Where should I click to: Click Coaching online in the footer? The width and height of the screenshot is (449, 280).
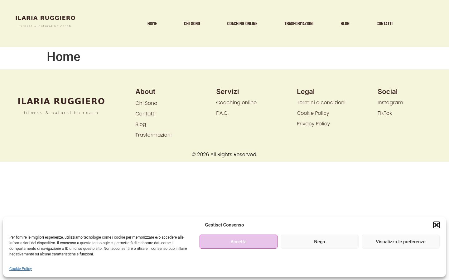pos(236,103)
